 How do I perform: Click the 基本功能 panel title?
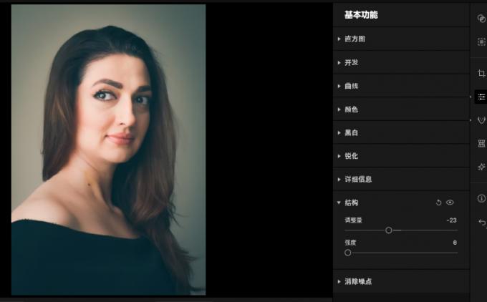click(361, 15)
